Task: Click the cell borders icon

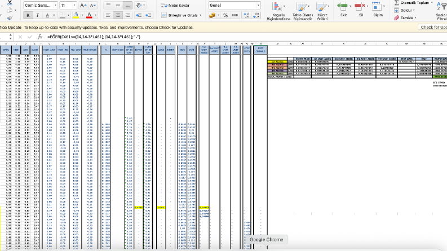Action: 62,15
